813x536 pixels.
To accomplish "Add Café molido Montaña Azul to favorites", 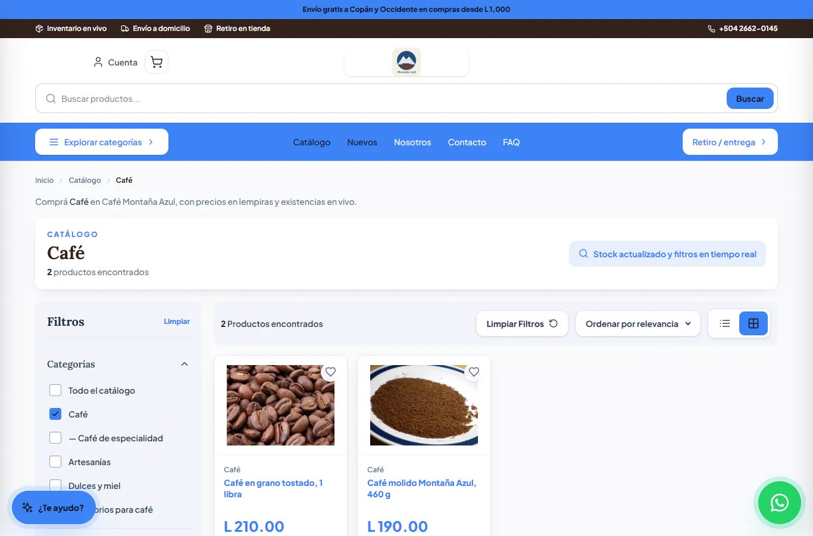I will tap(474, 372).
